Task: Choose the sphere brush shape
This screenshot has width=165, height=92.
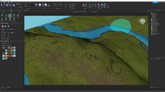Action: pyautogui.click(x=3, y=26)
